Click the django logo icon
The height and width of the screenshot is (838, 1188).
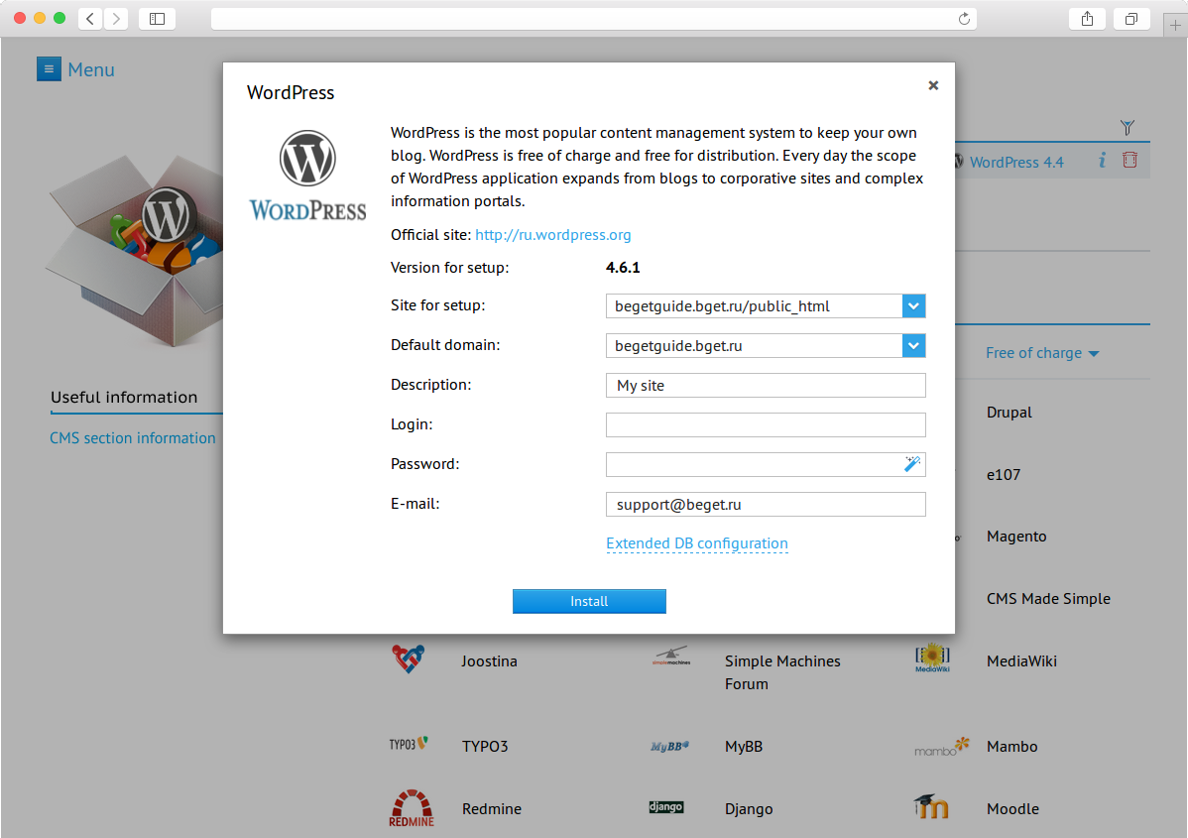pyautogui.click(x=666, y=807)
